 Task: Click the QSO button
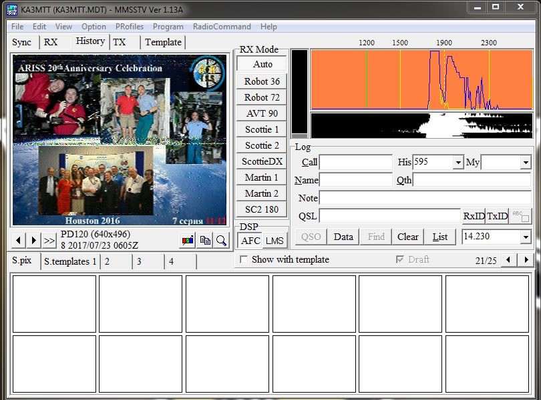point(311,237)
